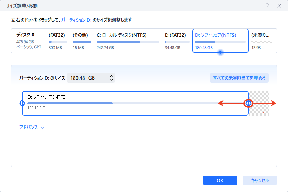Viewport: 288px width, 192px height.
Task: Click the キャンセル button
Action: tap(260, 180)
